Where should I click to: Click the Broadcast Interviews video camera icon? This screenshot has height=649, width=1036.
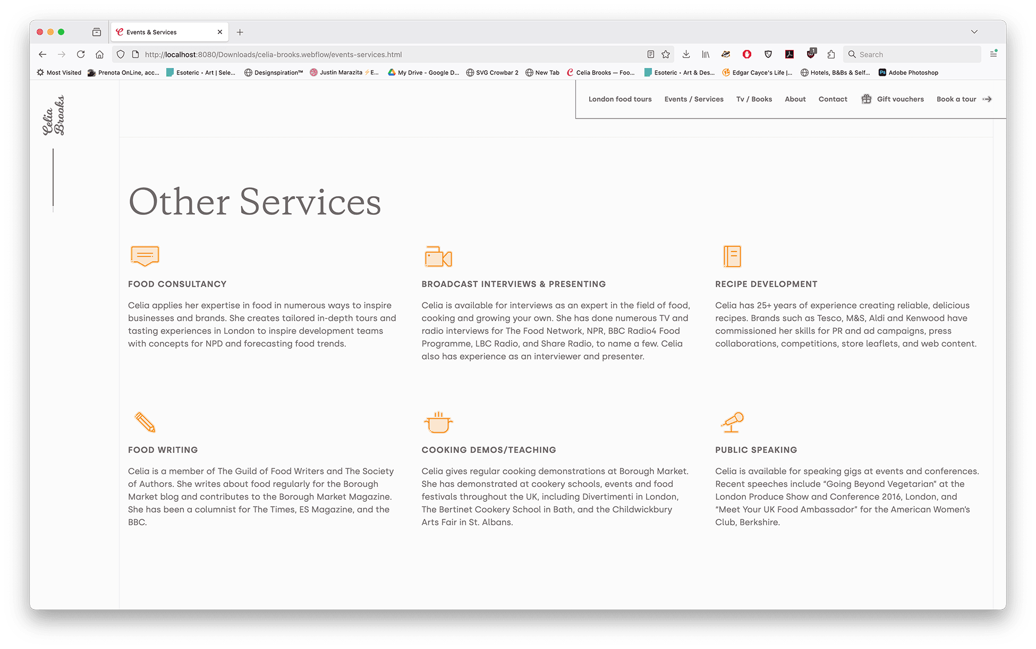[x=438, y=257]
